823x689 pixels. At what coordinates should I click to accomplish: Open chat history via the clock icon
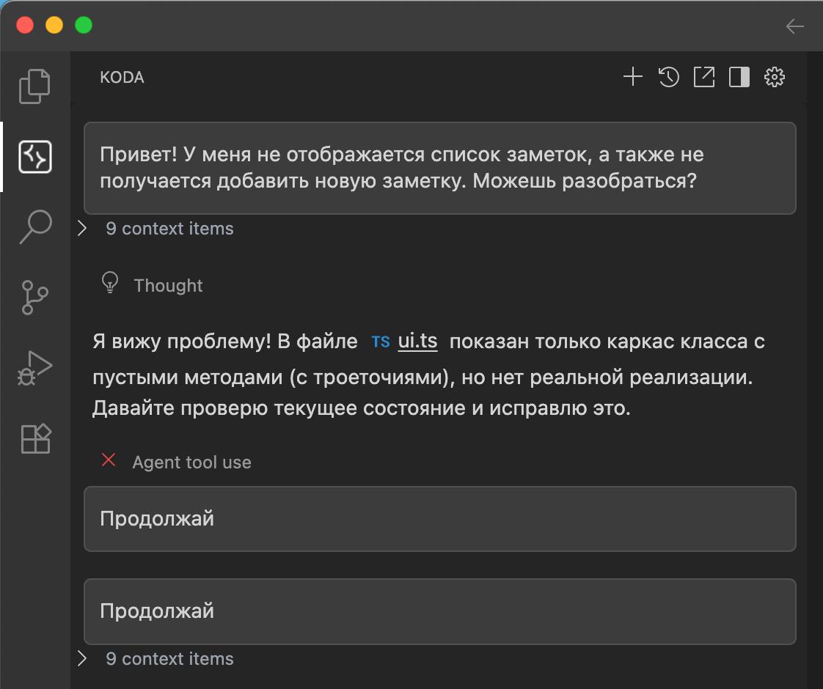pos(668,77)
